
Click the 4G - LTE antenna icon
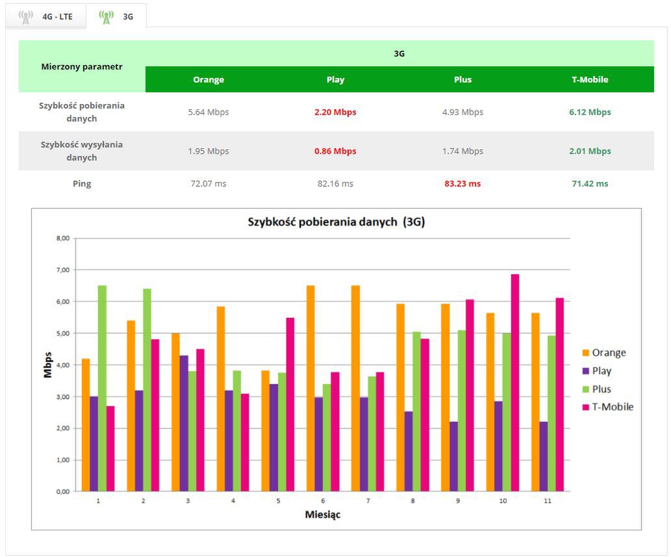26,17
